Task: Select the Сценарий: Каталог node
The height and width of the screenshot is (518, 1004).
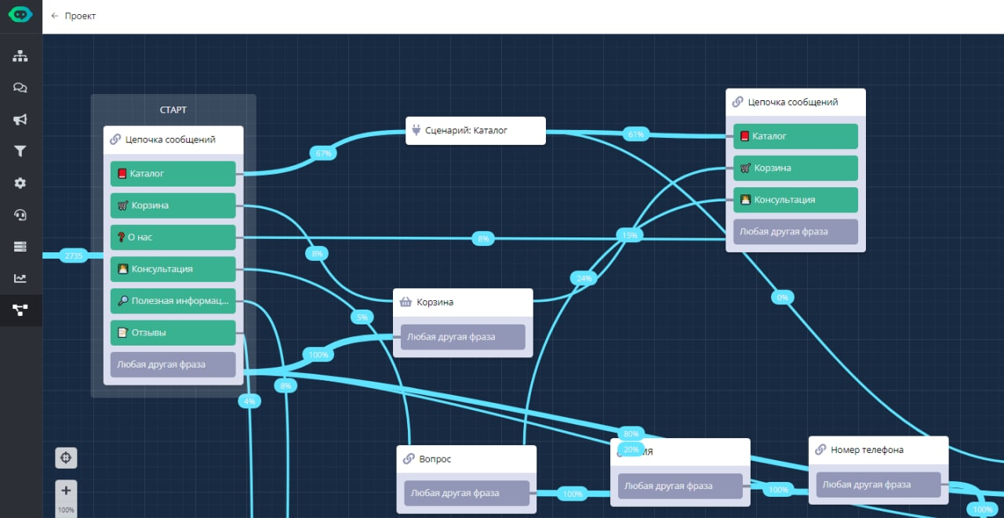Action: click(475, 131)
